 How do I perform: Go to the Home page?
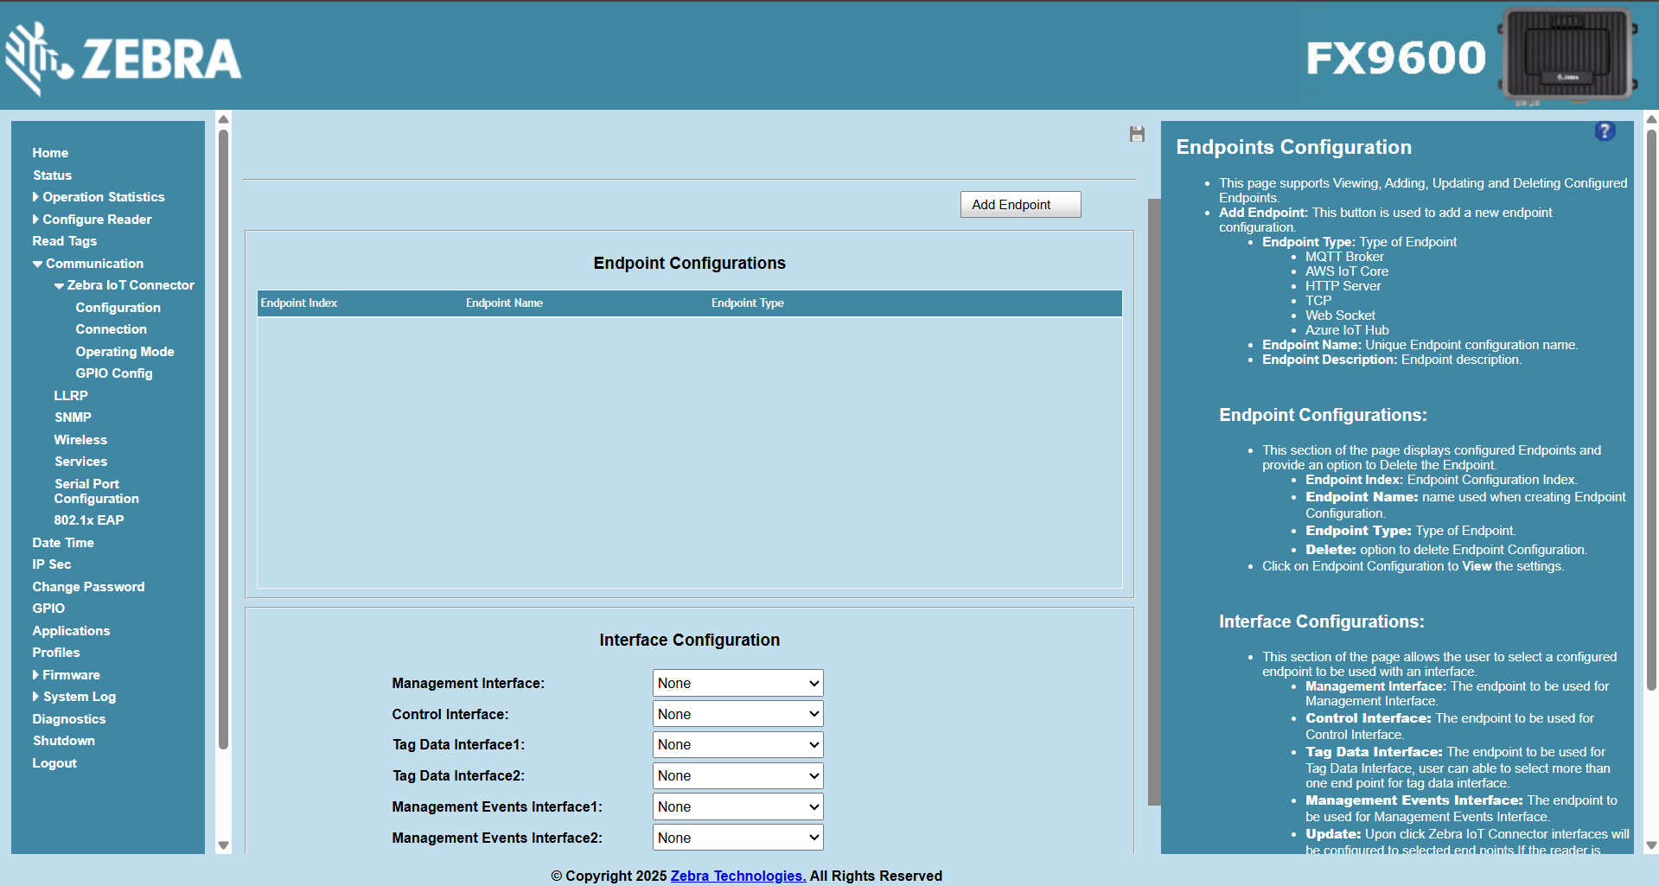coord(50,153)
